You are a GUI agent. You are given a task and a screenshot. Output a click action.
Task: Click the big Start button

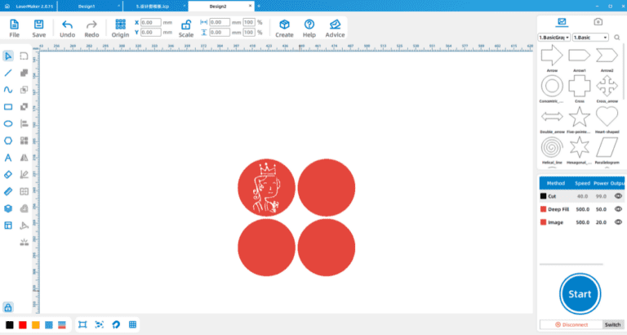(x=580, y=294)
